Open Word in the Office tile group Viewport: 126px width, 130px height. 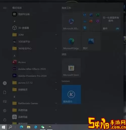(x=91, y=15)
